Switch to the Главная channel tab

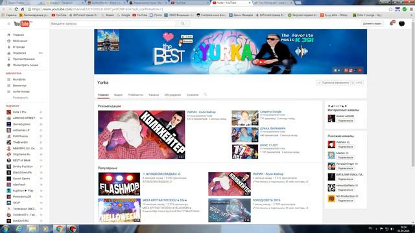[103, 94]
